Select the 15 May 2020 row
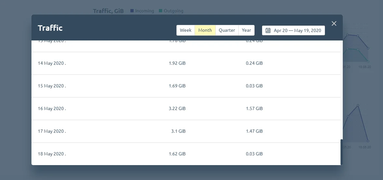 pyautogui.click(x=186, y=86)
